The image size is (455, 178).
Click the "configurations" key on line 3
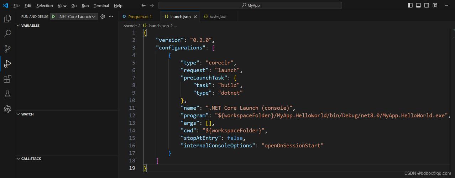coord(181,47)
